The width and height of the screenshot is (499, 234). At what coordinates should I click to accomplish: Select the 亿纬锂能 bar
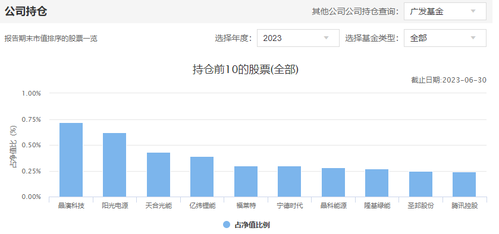click(x=202, y=177)
